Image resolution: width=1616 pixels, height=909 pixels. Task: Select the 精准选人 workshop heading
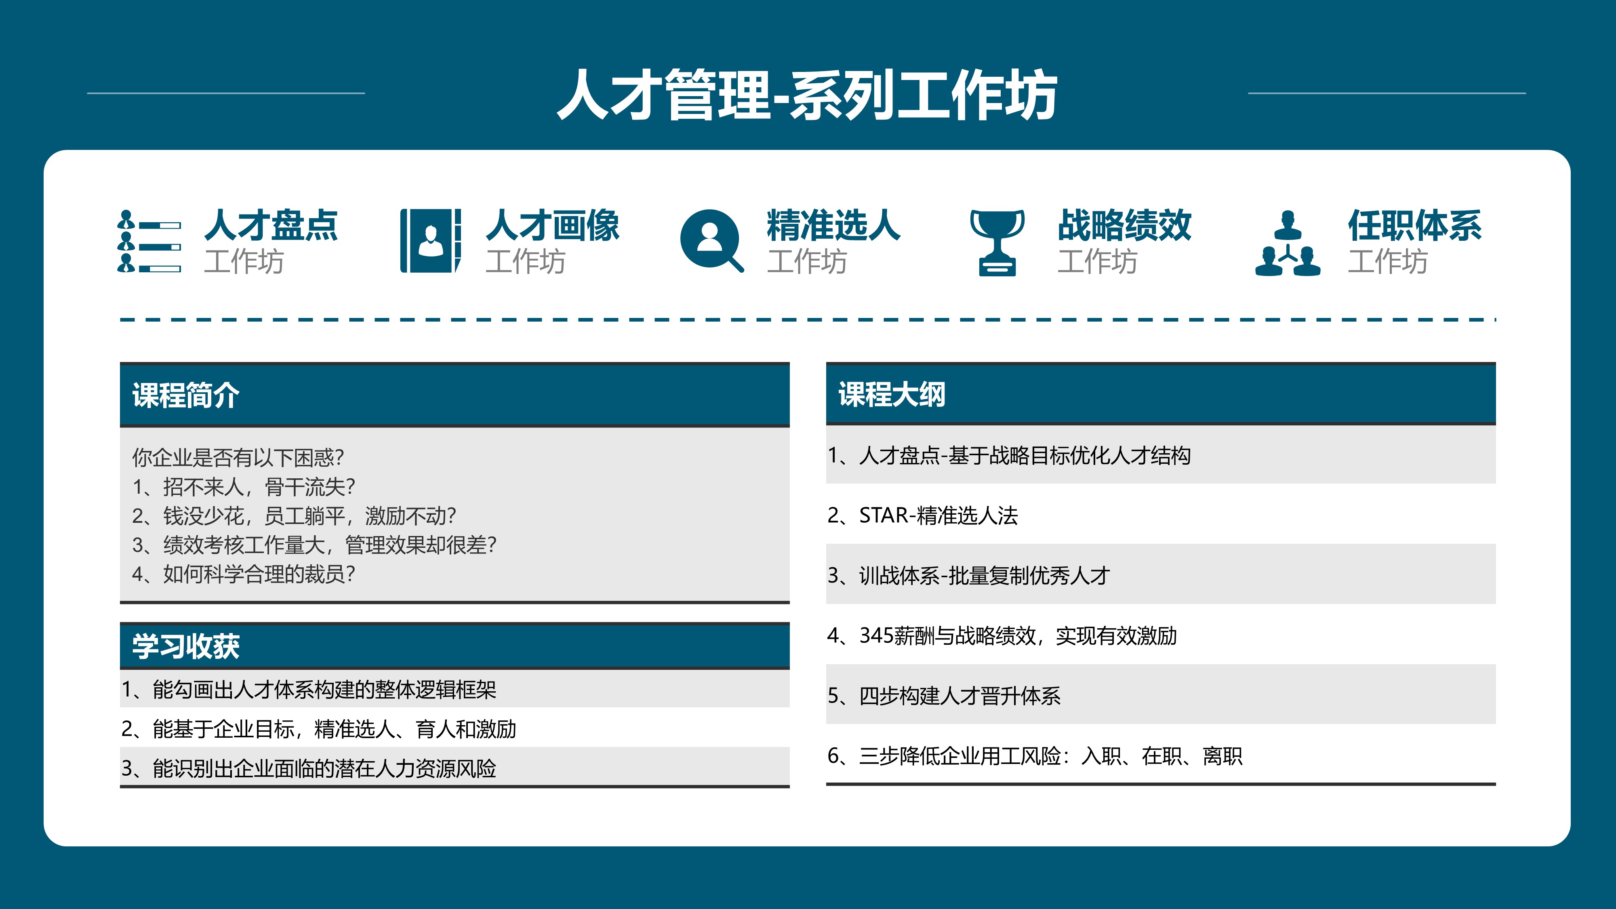tap(834, 226)
